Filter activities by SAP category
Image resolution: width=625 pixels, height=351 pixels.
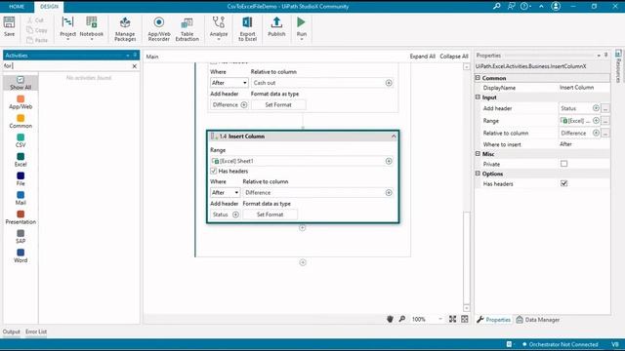[x=21, y=236]
